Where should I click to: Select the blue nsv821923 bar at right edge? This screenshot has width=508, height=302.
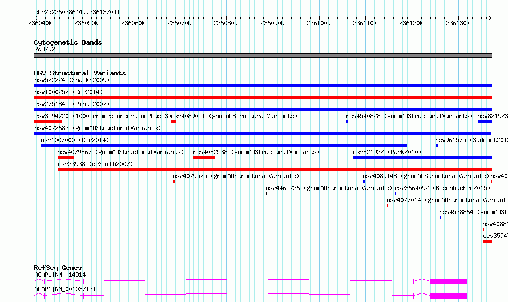(485, 122)
